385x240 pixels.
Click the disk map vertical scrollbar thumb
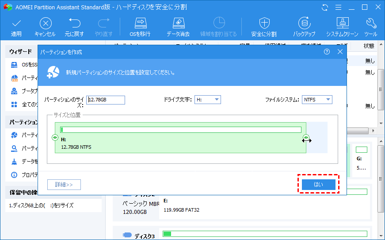tap(381, 178)
